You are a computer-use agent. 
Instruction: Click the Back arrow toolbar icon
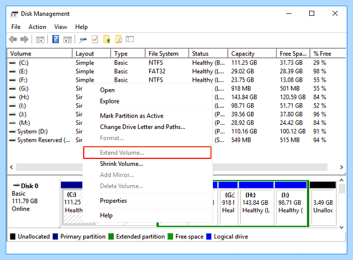click(13, 40)
